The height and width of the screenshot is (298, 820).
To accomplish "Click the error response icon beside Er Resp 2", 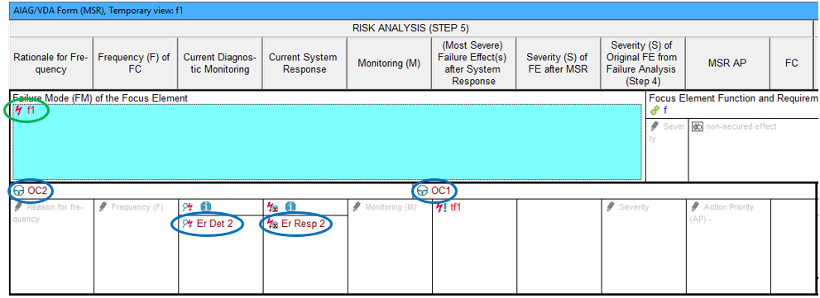I will point(272,224).
